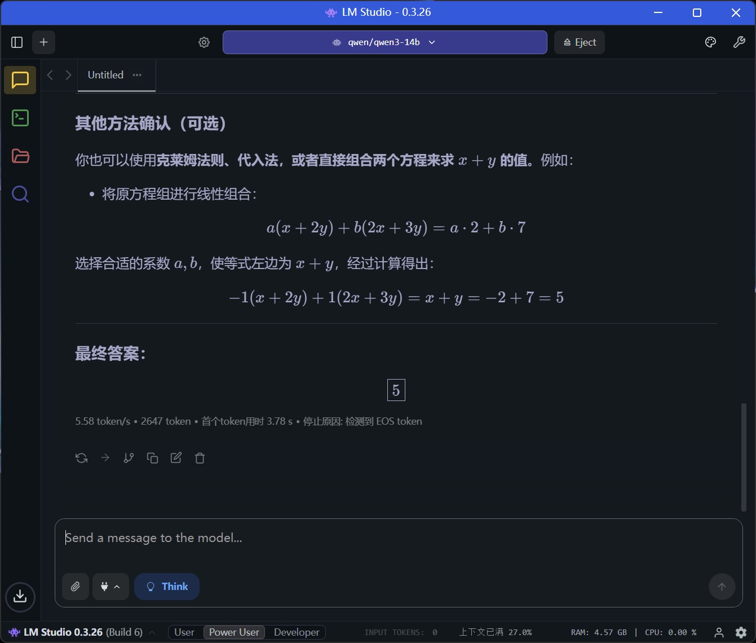Click the context full 27.0% indicator
The width and height of the screenshot is (756, 643).
pyautogui.click(x=495, y=632)
